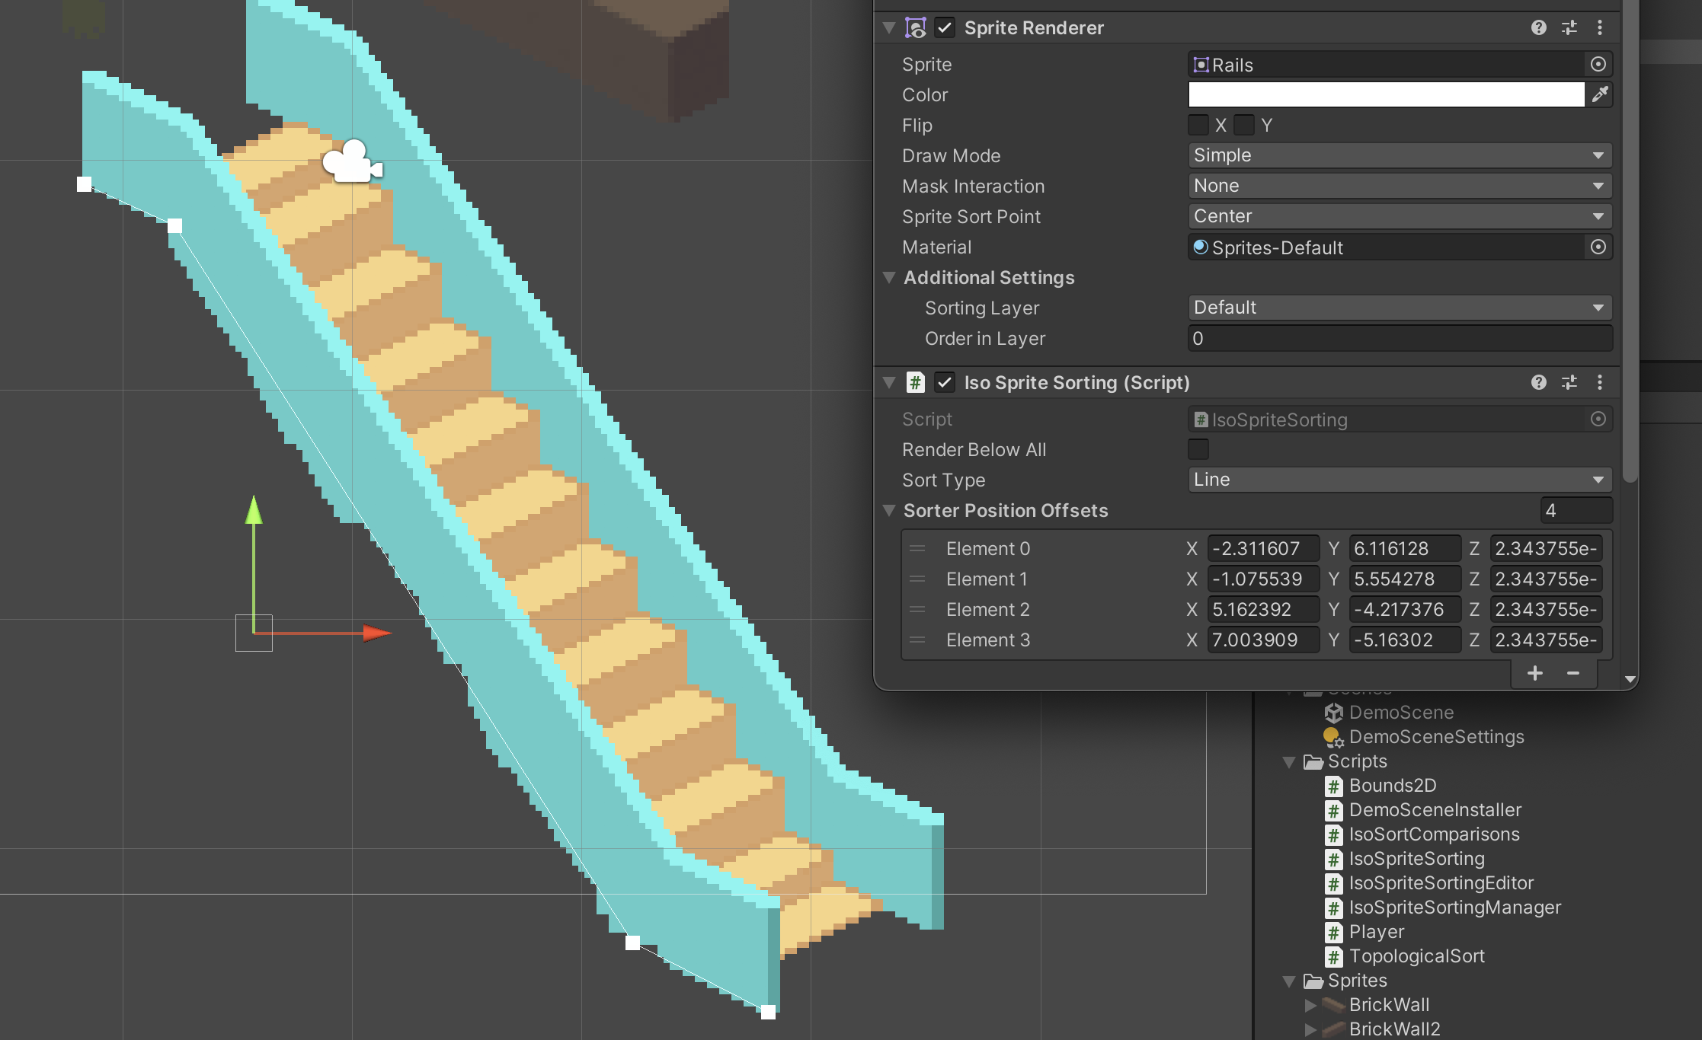Click the white Color swatch field
This screenshot has width=1702, height=1040.
click(1387, 94)
